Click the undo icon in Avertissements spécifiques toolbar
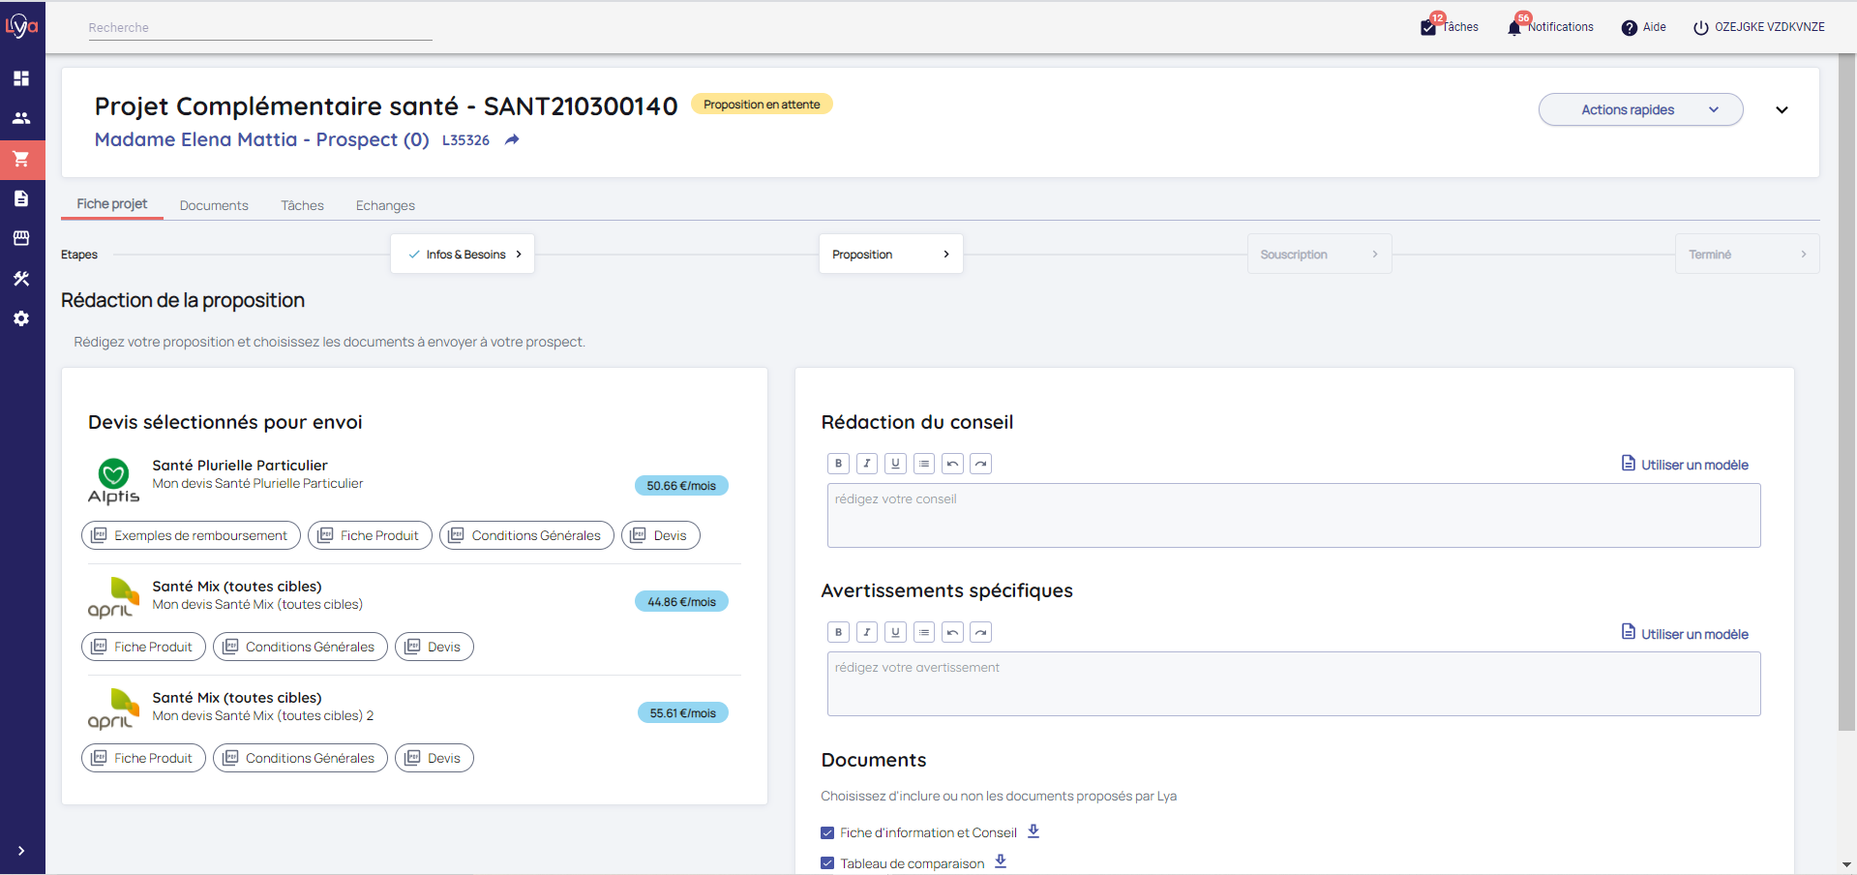The image size is (1857, 875). (952, 632)
